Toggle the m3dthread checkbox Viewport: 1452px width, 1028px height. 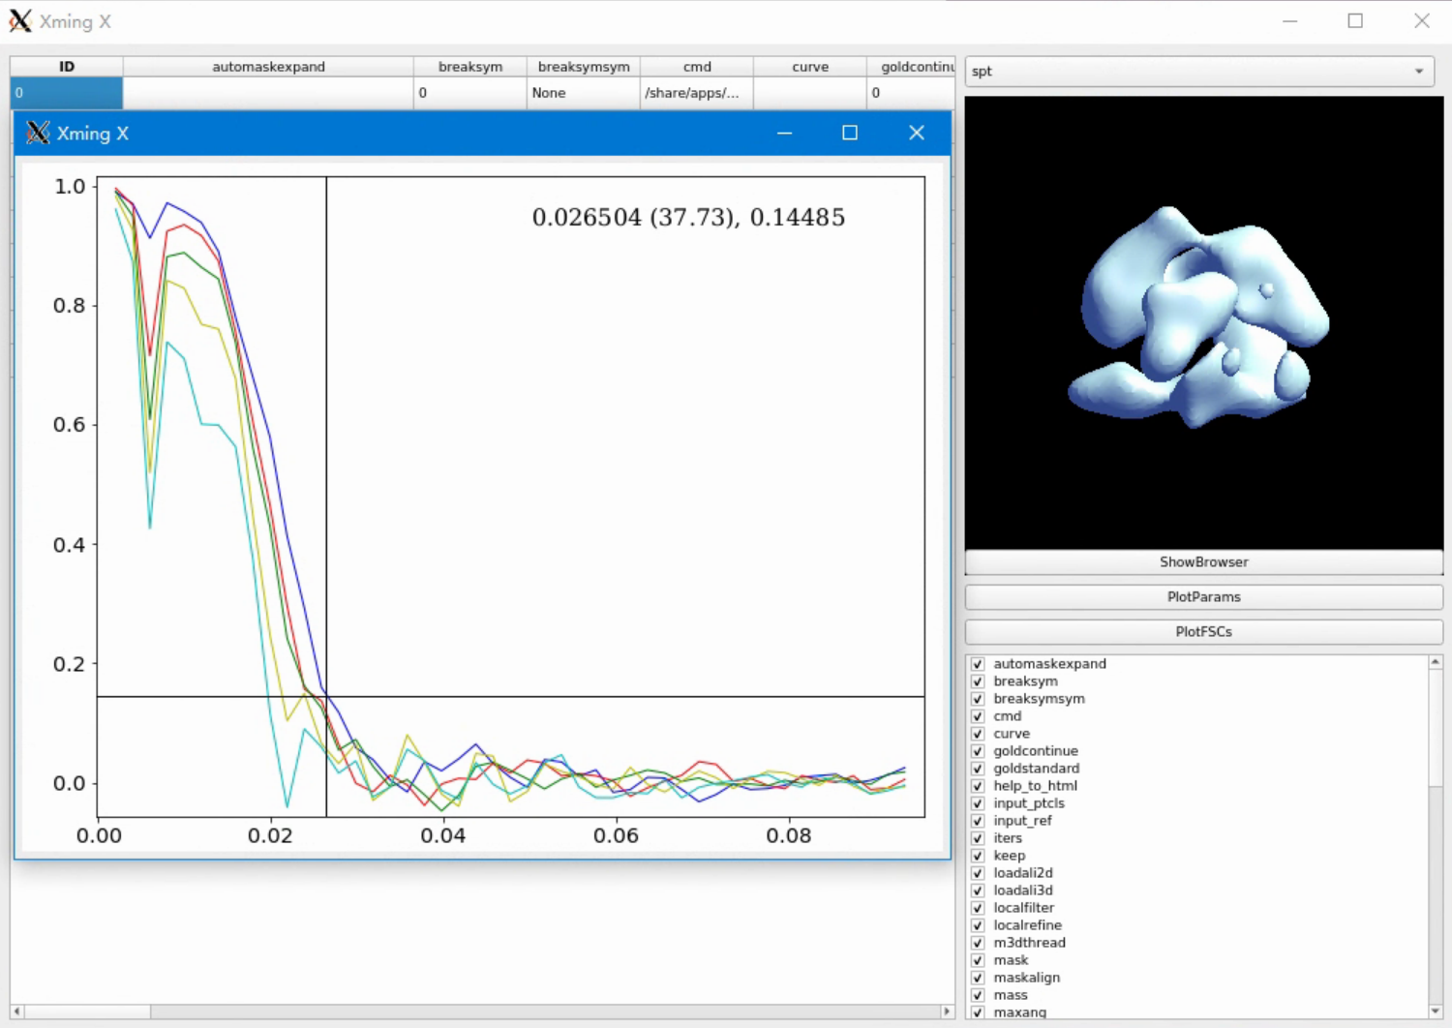[x=978, y=943]
